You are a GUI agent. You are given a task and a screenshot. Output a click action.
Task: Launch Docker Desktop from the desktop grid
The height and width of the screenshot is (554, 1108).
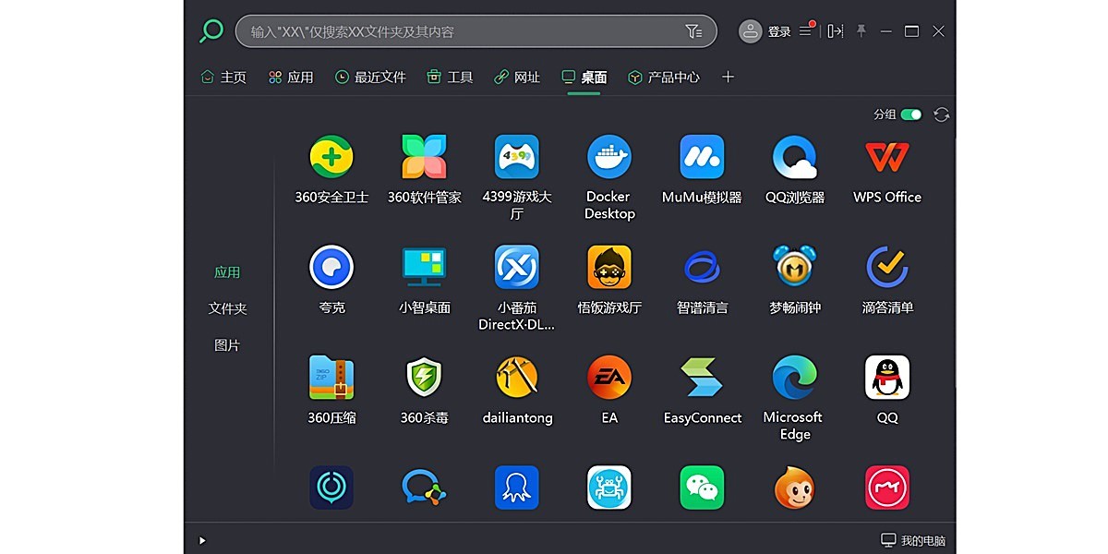(x=608, y=153)
